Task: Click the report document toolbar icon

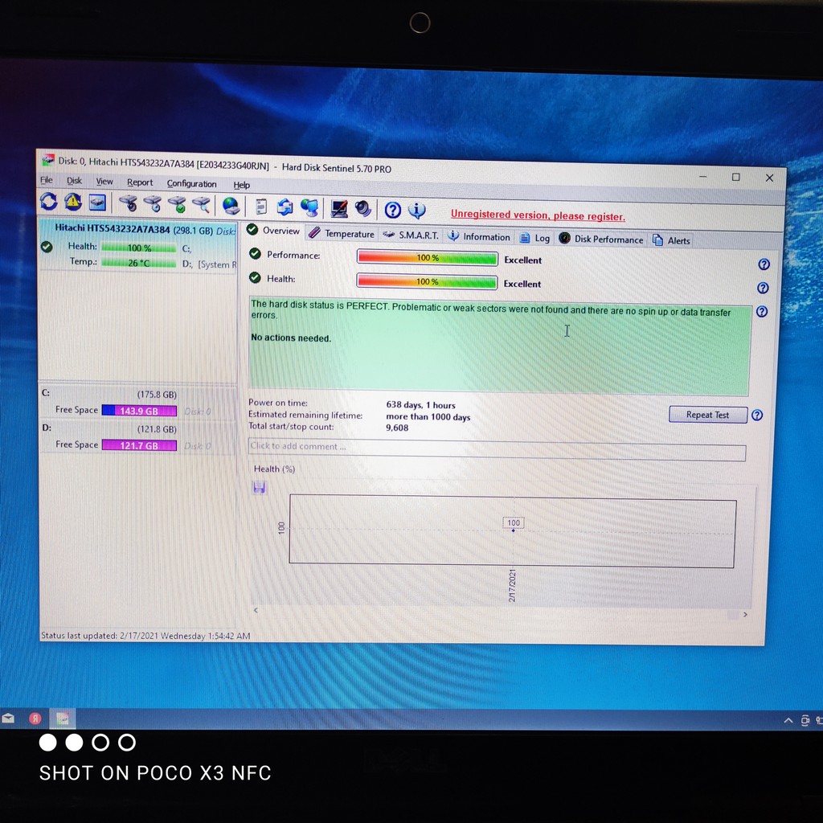Action: coord(261,207)
